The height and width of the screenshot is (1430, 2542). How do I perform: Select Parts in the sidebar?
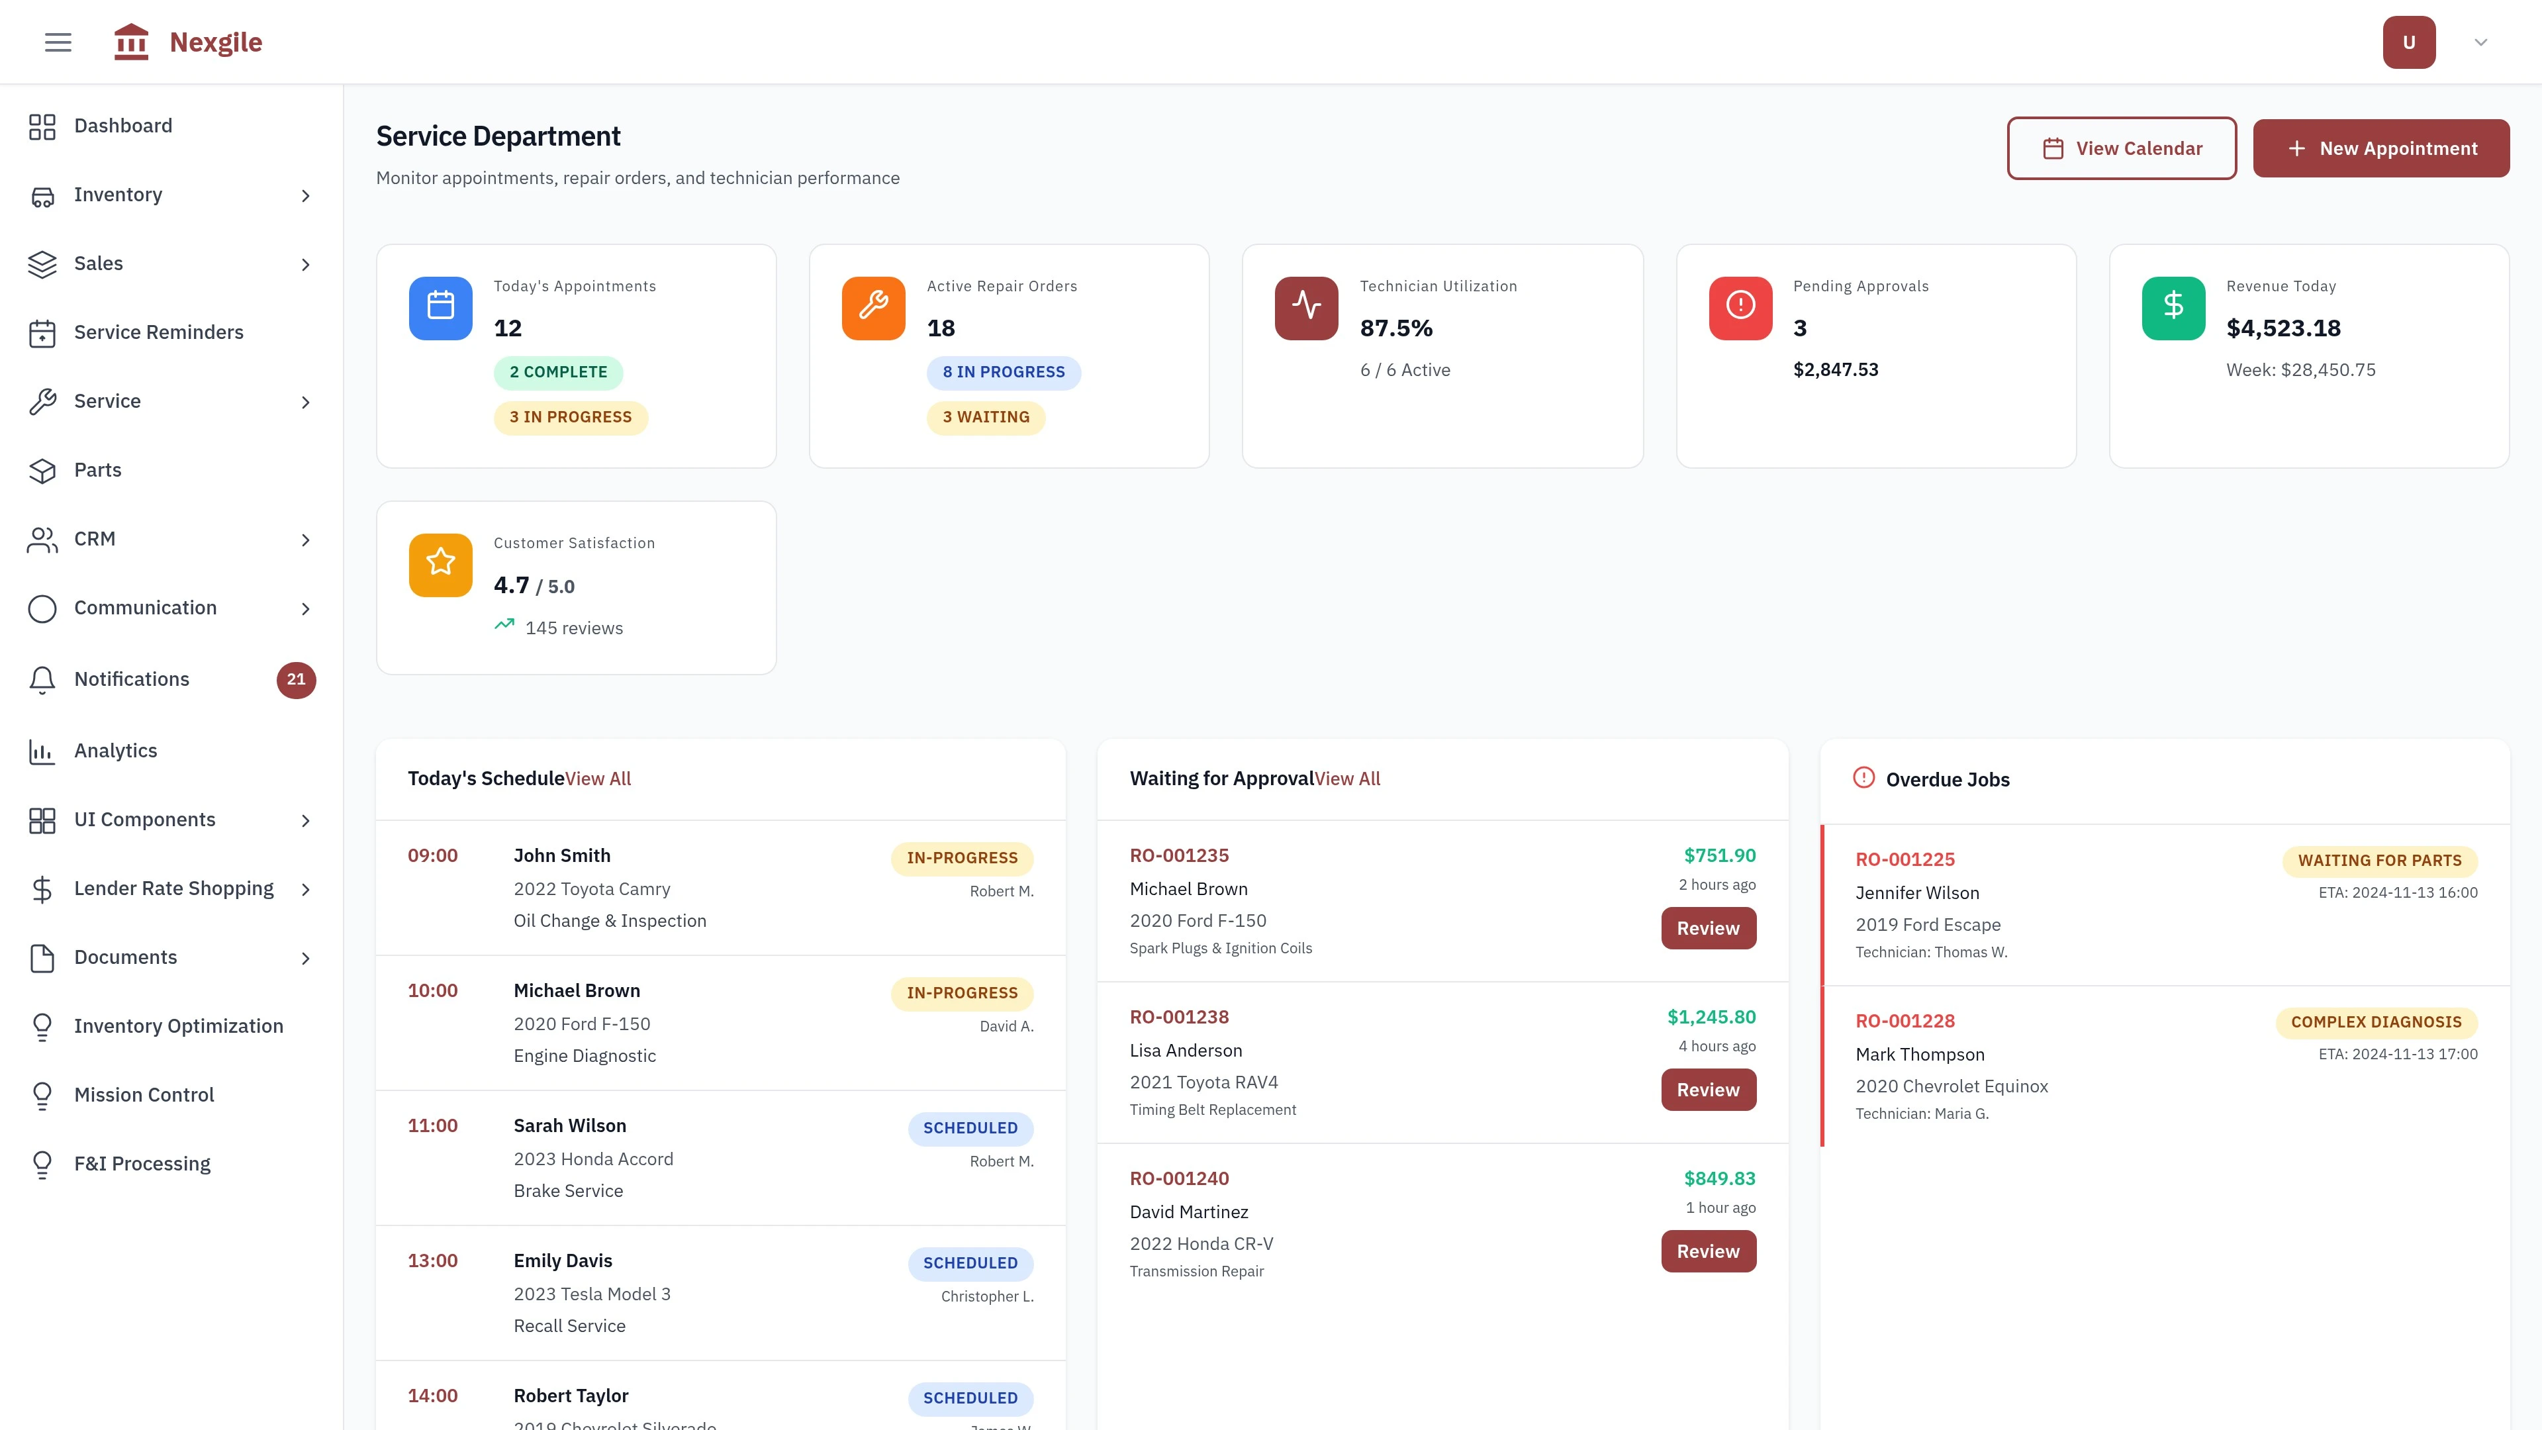click(x=97, y=470)
